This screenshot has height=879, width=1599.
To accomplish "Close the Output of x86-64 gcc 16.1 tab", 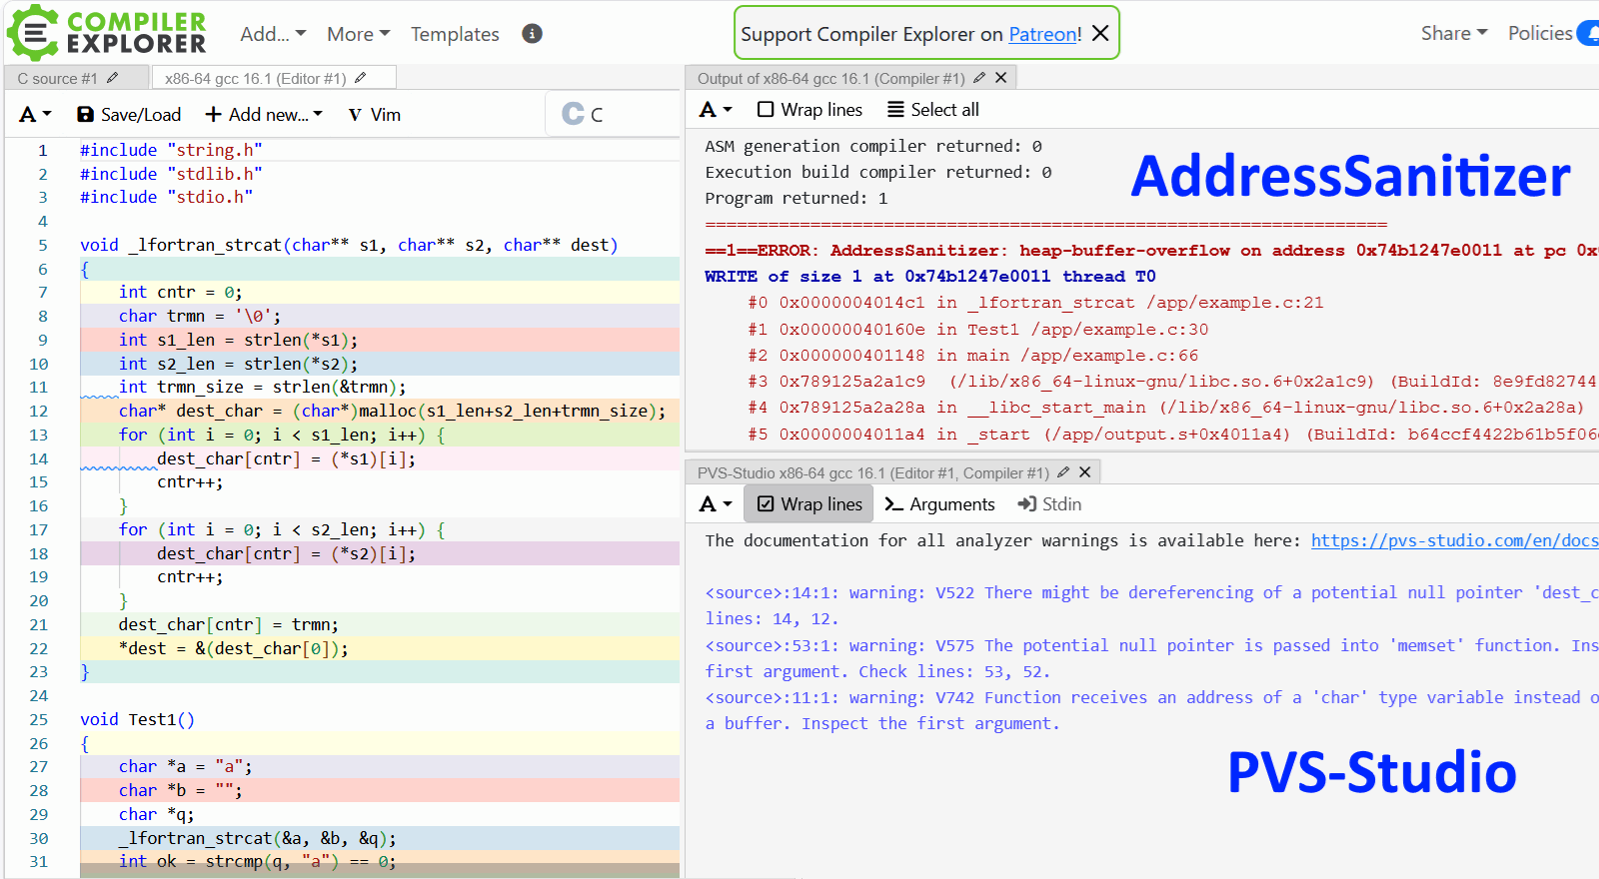I will [x=1000, y=78].
